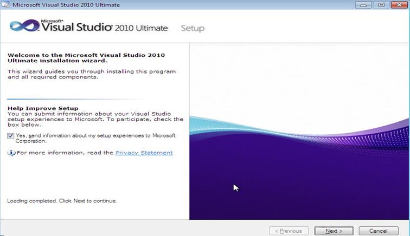Image resolution: width=410 pixels, height=236 pixels.
Task: Click the Visual Studio infinity logo
Action: pyautogui.click(x=24, y=25)
